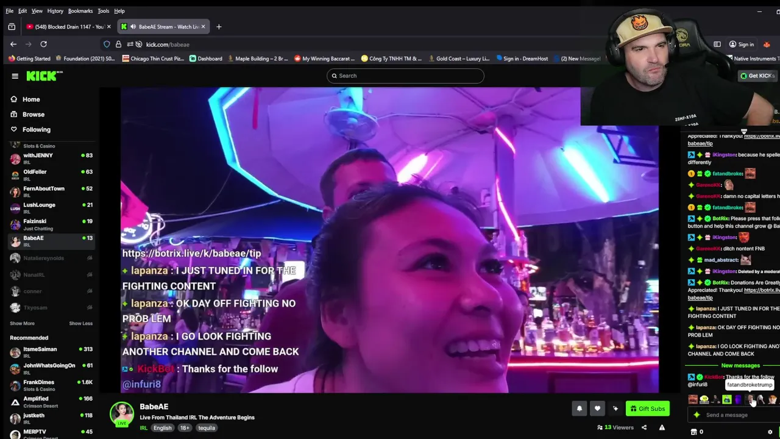Image resolution: width=780 pixels, height=439 pixels.
Task: Click the heart follow button
Action: 597,409
